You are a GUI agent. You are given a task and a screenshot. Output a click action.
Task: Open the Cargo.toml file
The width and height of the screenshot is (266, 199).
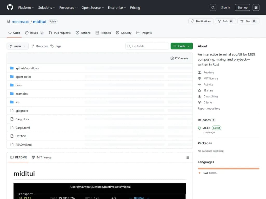23,128
